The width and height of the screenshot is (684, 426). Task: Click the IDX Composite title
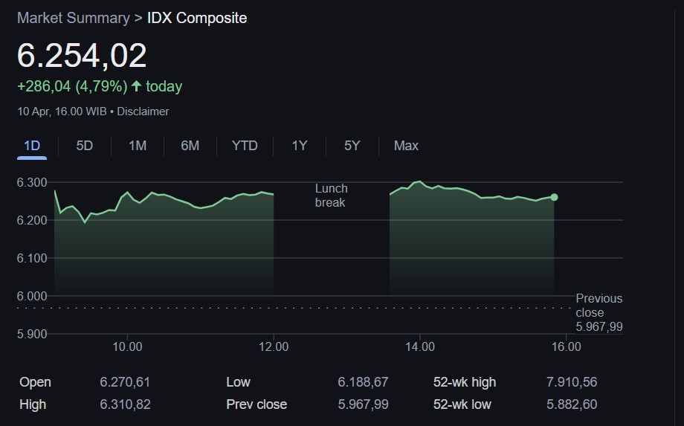[197, 18]
